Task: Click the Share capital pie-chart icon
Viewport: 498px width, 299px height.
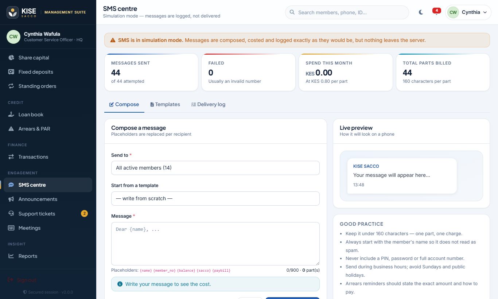Action: (11, 58)
